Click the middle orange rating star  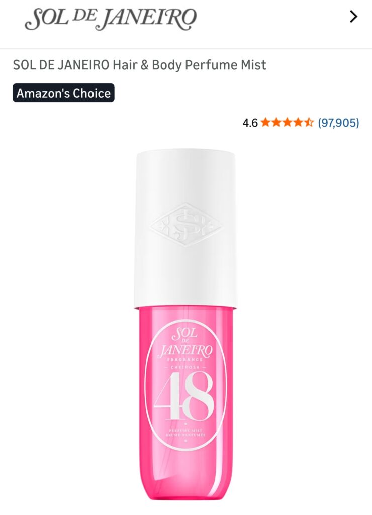tap(287, 123)
